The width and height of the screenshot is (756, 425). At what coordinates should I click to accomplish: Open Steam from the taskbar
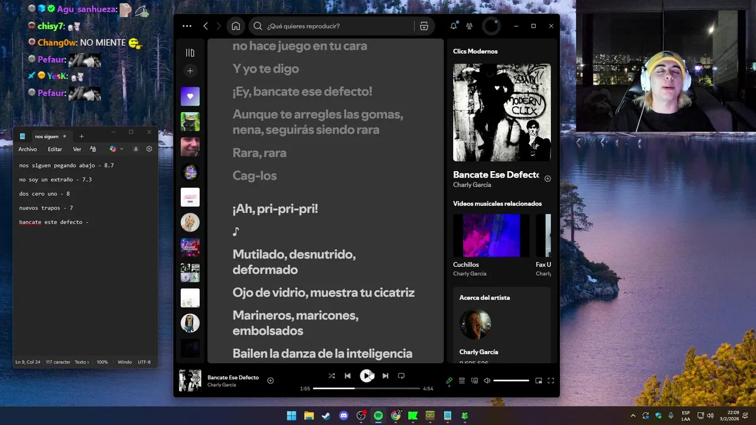[326, 416]
